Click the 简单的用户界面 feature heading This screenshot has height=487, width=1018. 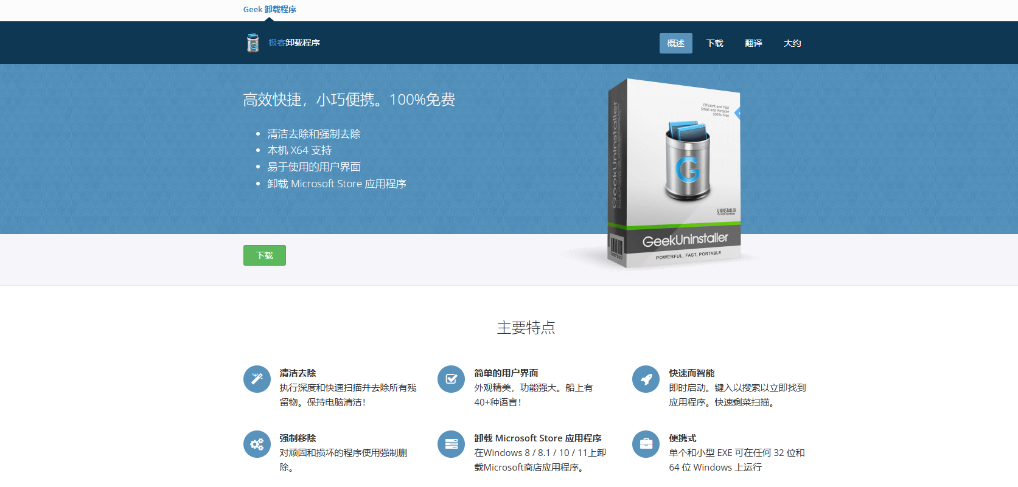506,373
